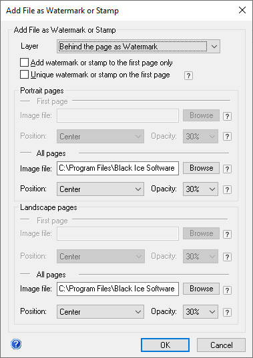Viewport: 253px width, 358px height.
Task: Open help next to Portrait All pages Opacity
Action: (x=227, y=189)
